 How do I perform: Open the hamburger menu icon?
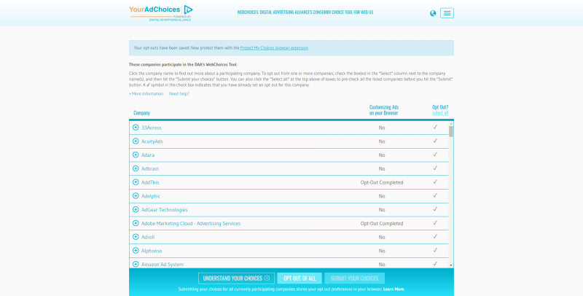pyautogui.click(x=447, y=13)
